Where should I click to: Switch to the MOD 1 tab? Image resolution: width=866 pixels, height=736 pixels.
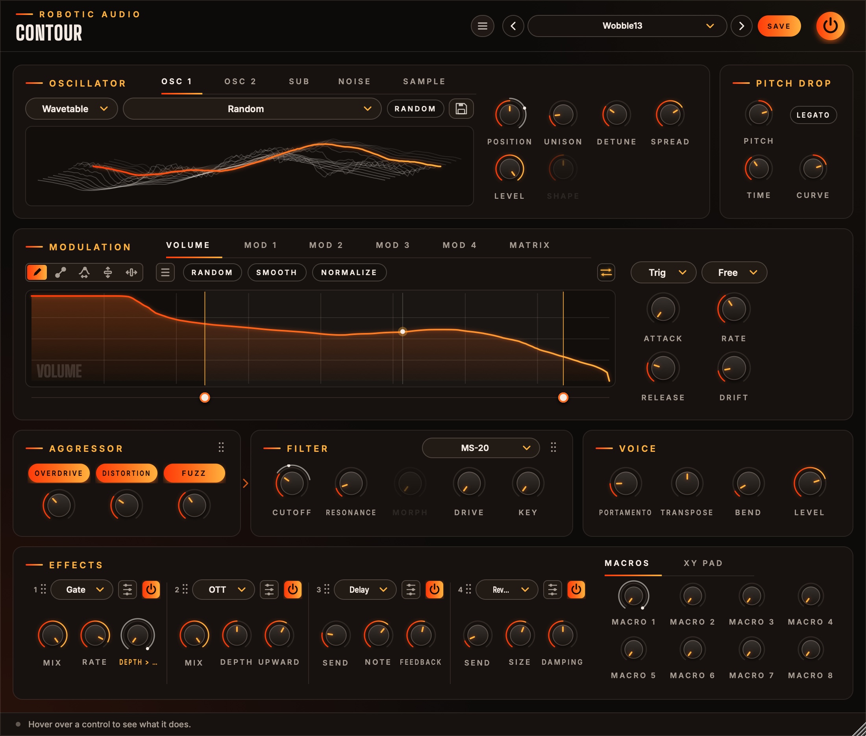[x=261, y=245]
